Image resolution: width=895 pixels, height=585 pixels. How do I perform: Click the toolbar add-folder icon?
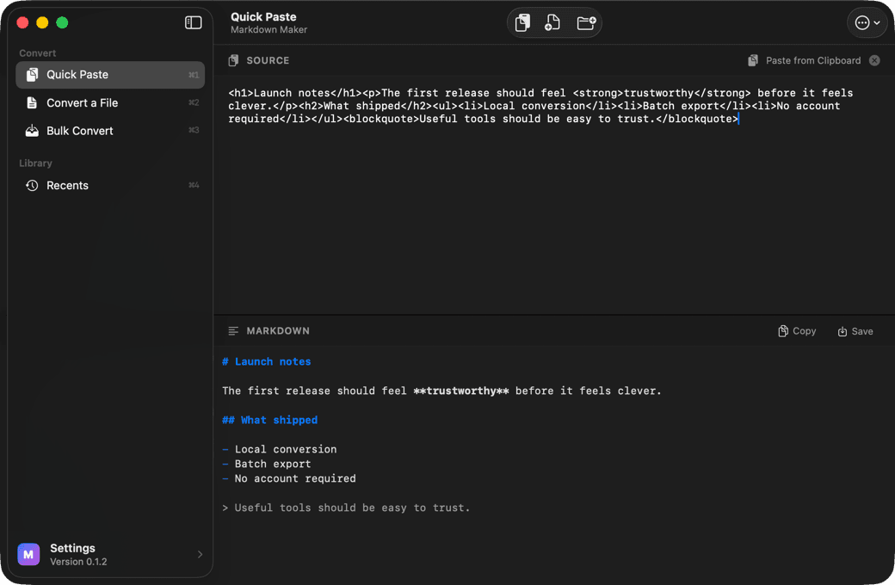point(586,23)
